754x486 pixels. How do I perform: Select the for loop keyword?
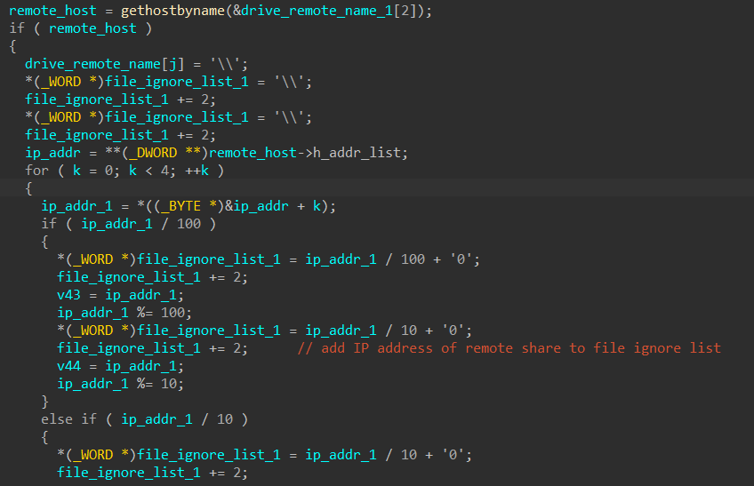point(37,171)
